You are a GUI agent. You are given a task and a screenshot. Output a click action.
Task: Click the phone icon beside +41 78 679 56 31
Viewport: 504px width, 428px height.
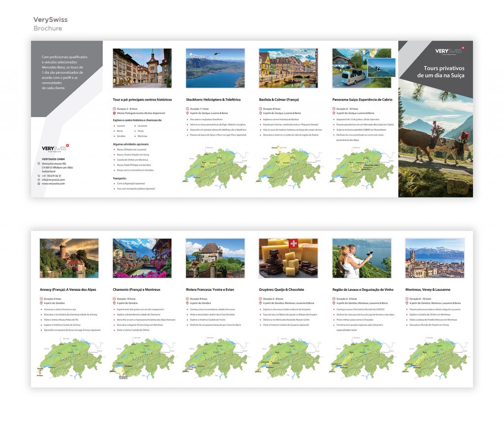(x=39, y=176)
